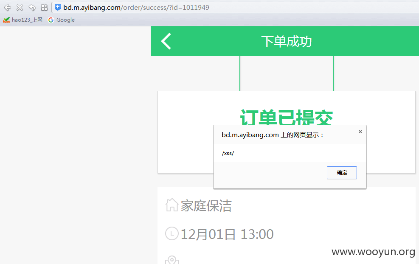The width and height of the screenshot is (419, 264).
Task: Open the Google bookmark
Action: click(61, 20)
